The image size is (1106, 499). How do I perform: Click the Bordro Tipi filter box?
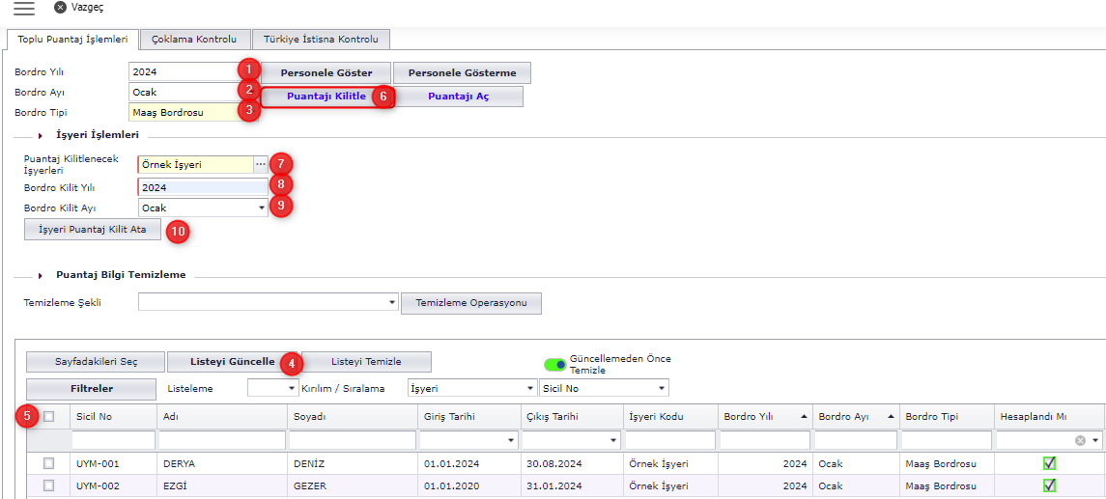[x=947, y=440]
